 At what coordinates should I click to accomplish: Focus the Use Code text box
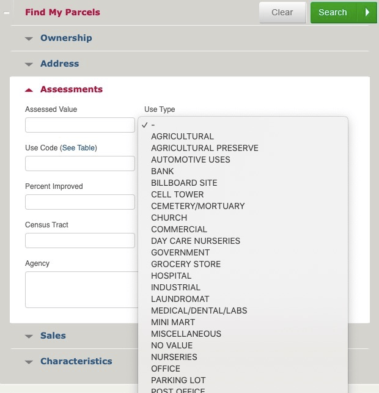click(79, 164)
